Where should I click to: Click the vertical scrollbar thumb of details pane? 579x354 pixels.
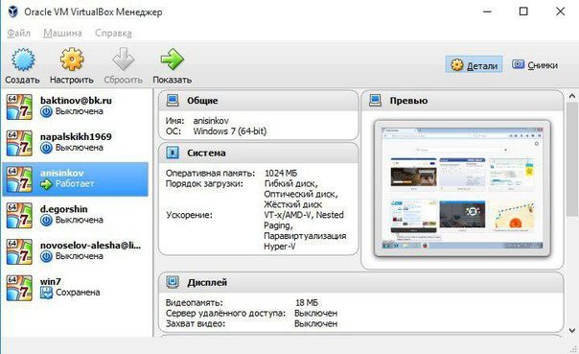pos(572,159)
